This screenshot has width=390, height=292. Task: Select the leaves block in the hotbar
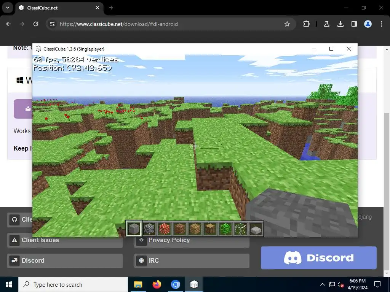click(x=225, y=229)
